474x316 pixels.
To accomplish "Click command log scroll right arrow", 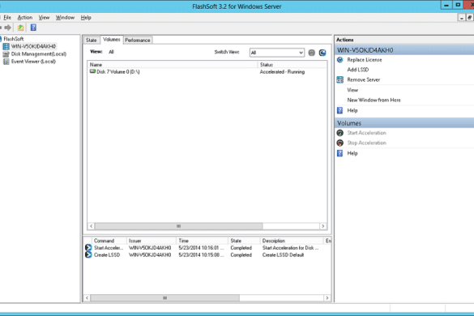I will (327, 298).
